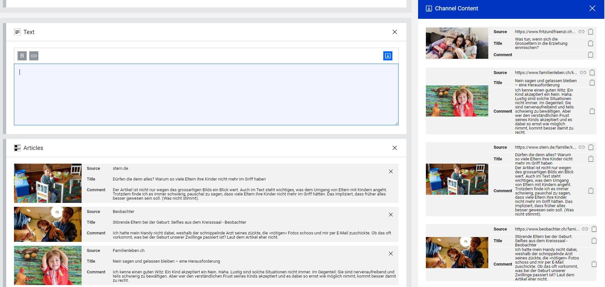Copy title 'Störende Eltern bei der Geburt' in panel
The height and width of the screenshot is (287, 605).
[x=594, y=241]
